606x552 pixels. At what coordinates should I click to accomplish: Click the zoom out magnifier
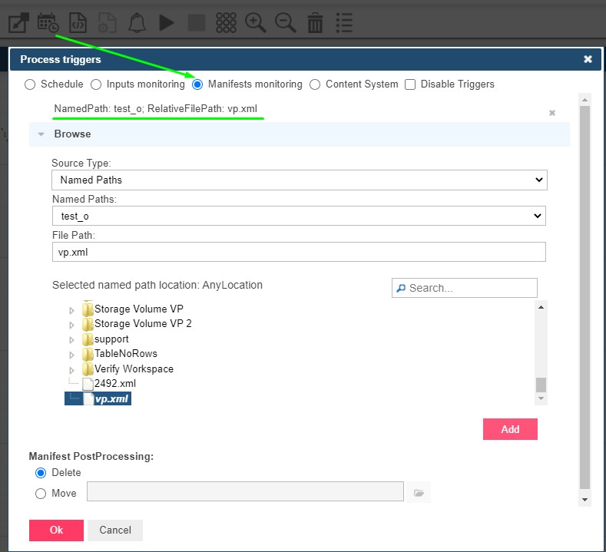point(286,22)
